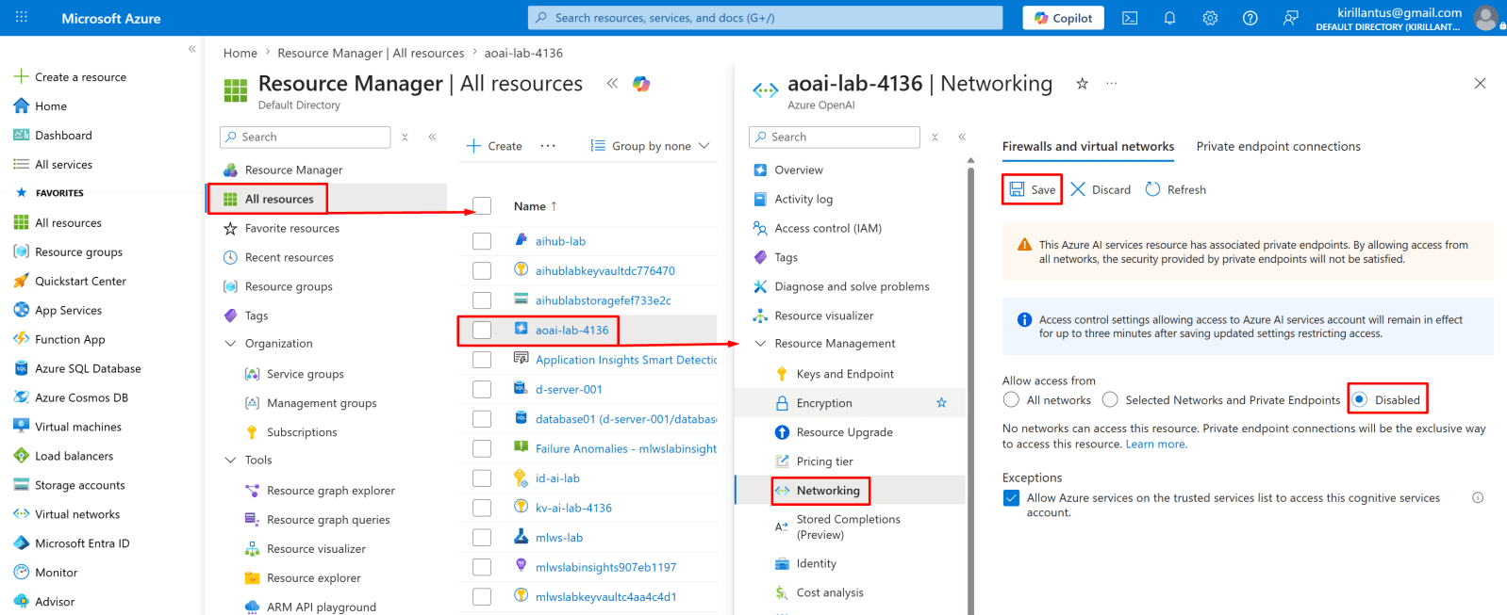Open the feedback icon in top bar
The height and width of the screenshot is (615, 1507).
[1291, 18]
